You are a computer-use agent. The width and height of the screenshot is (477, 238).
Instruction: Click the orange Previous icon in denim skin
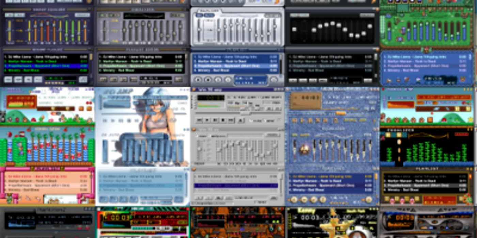[295, 120]
